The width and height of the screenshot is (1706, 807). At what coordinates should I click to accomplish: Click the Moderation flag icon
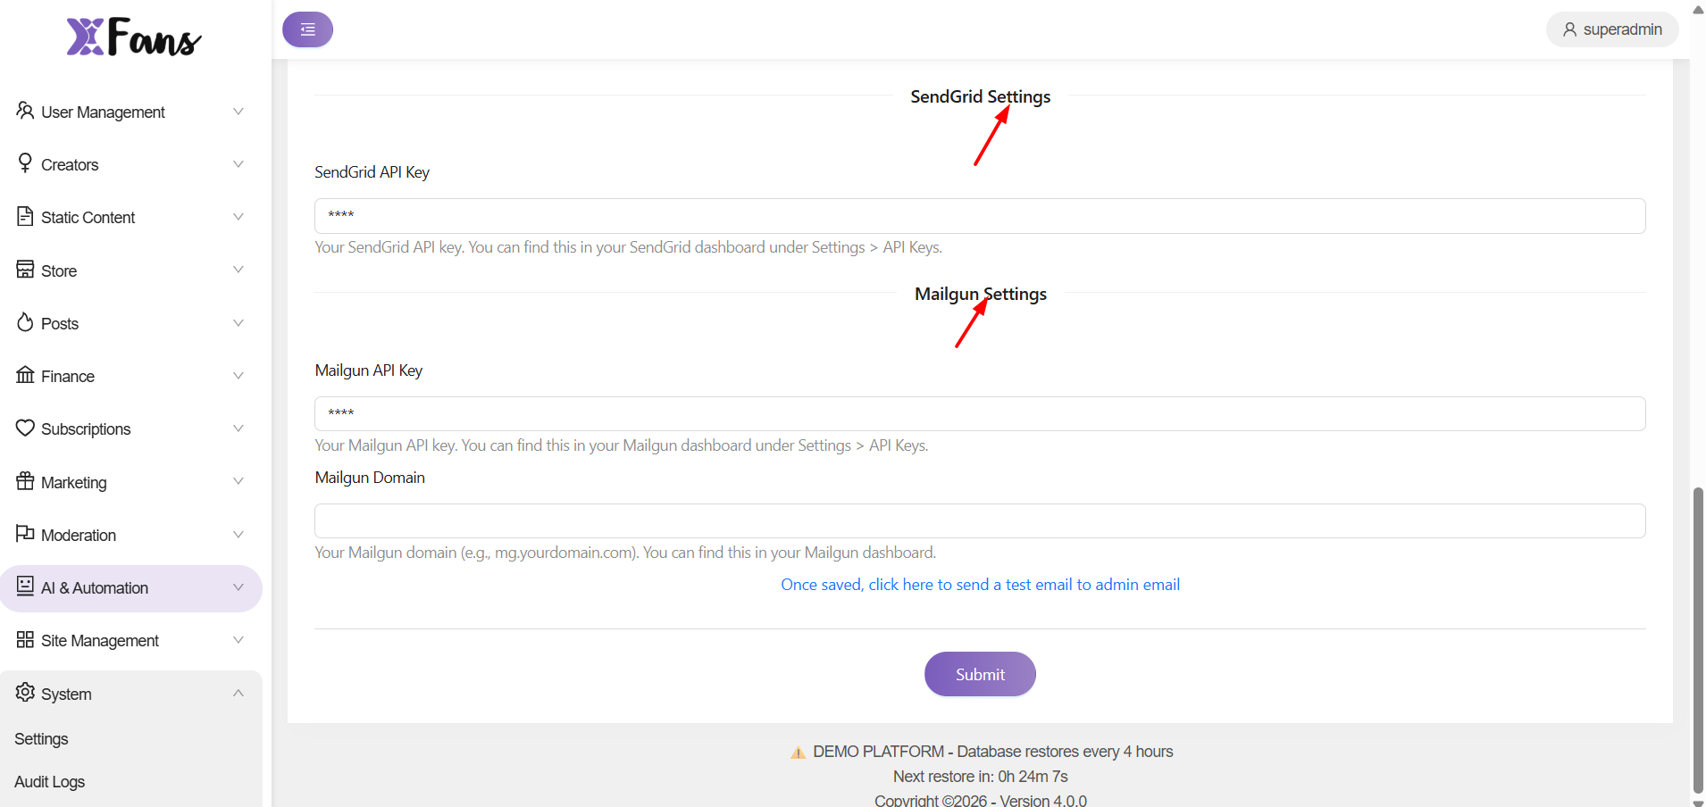(25, 534)
